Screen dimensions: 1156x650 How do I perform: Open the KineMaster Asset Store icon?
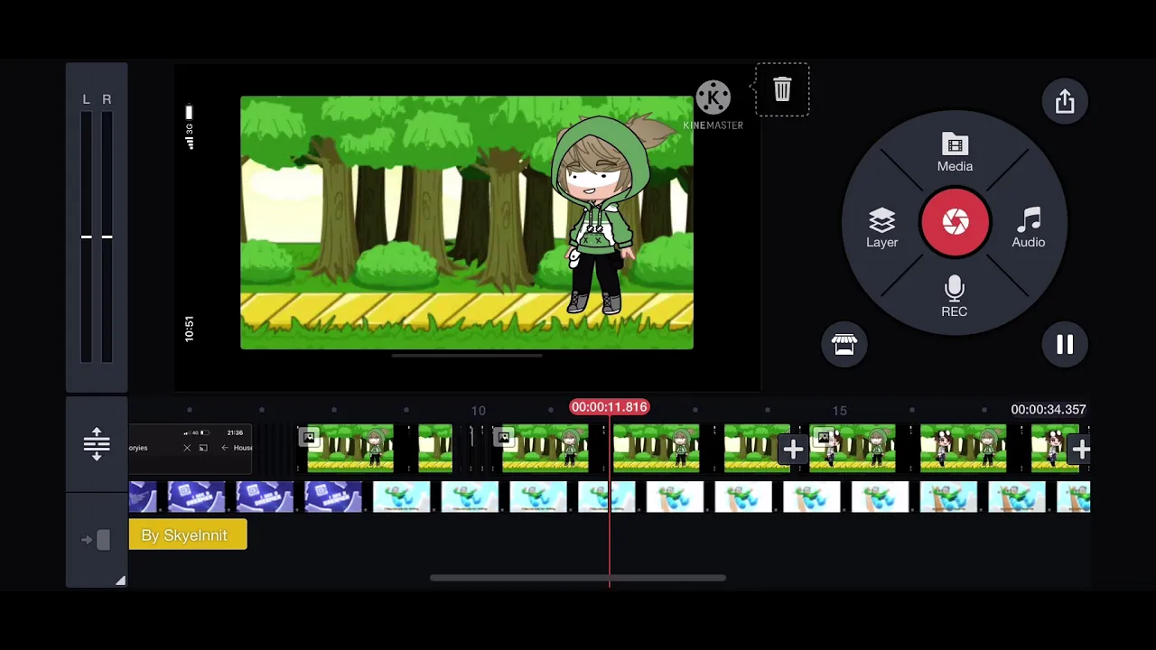pos(844,344)
